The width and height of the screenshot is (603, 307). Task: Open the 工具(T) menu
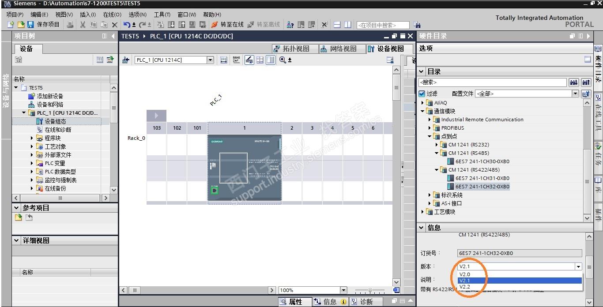coord(162,15)
